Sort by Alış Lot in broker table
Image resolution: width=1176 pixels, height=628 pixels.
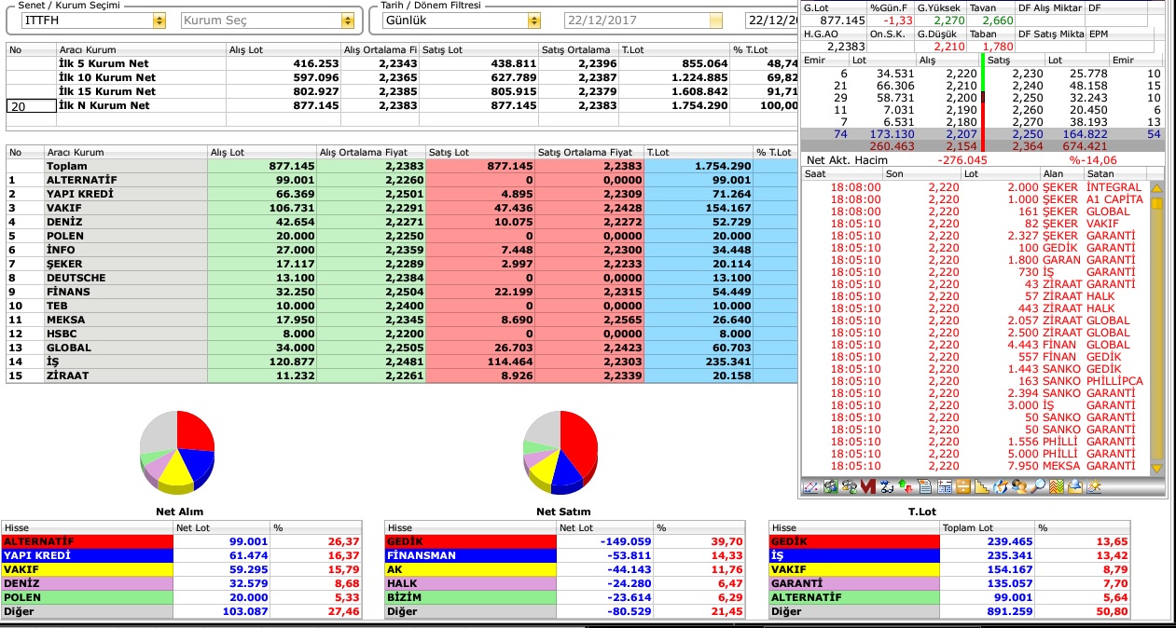pos(262,152)
